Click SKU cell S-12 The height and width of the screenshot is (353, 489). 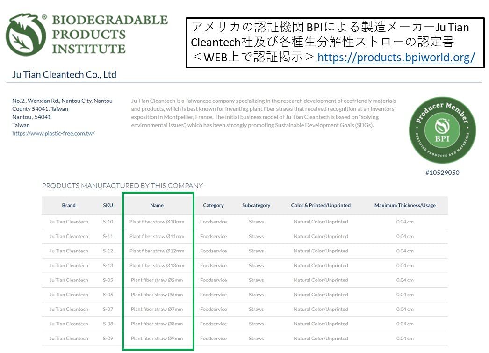point(108,251)
